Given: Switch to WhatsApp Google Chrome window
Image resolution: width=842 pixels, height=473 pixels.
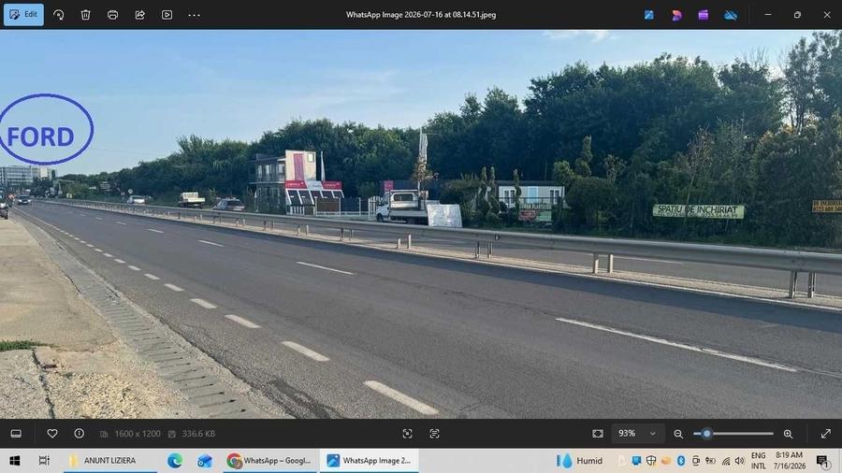Looking at the screenshot, I should (x=269, y=461).
